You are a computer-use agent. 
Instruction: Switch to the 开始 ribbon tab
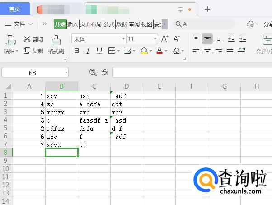coord(60,24)
